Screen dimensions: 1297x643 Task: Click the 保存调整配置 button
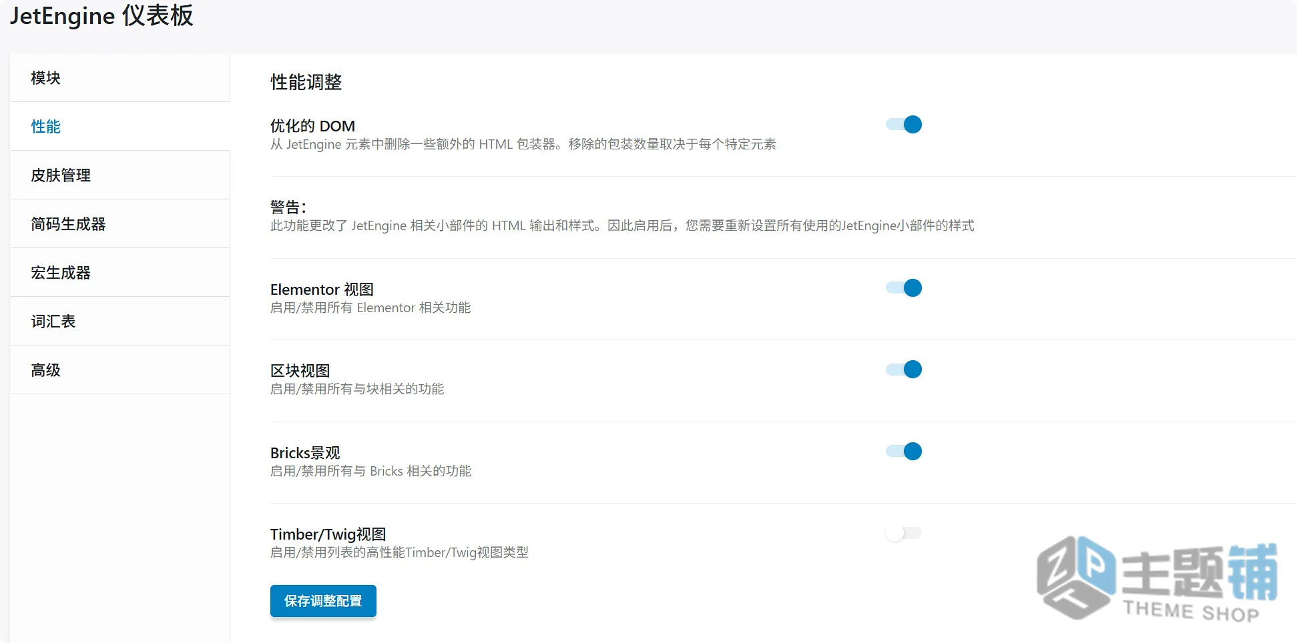click(x=323, y=601)
